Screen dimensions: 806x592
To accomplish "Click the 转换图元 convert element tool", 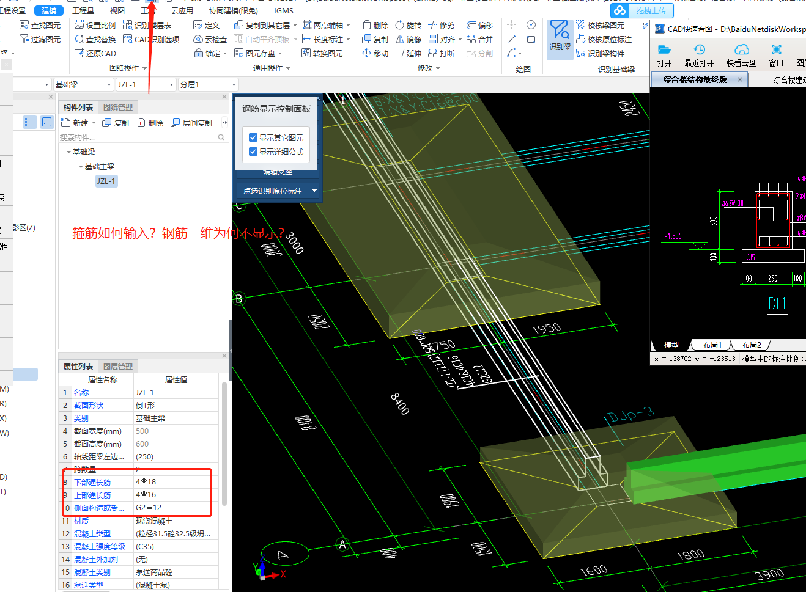I will coord(322,53).
